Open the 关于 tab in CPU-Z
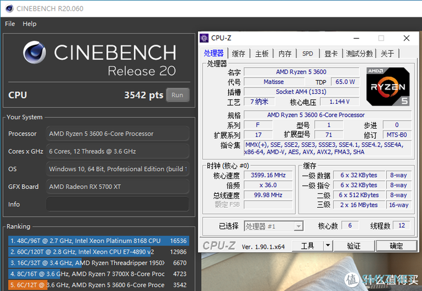 (x=387, y=53)
